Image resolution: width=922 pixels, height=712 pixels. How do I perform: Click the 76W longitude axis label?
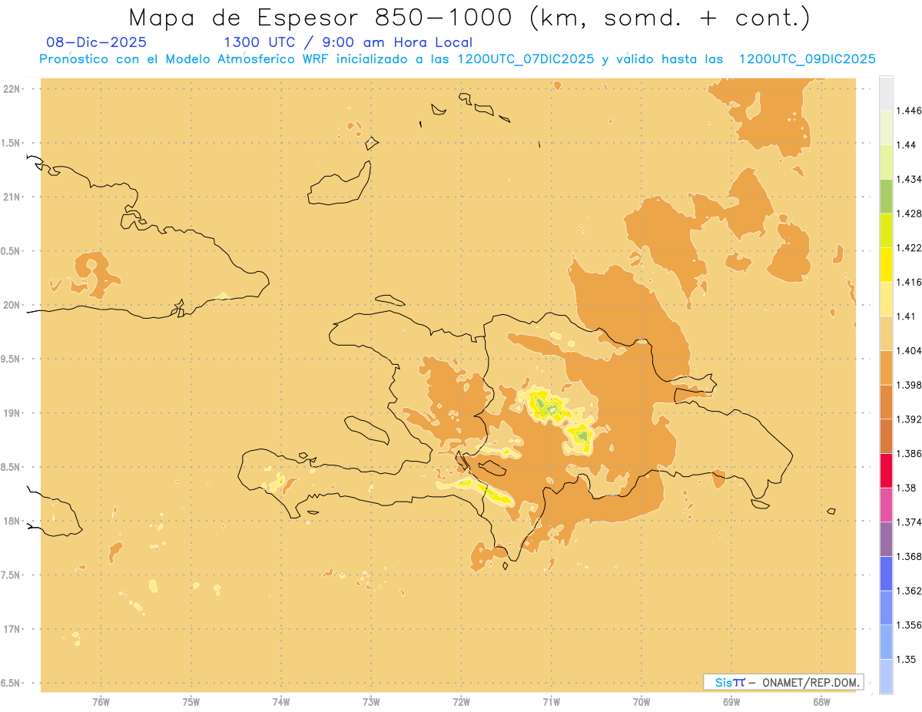click(101, 701)
